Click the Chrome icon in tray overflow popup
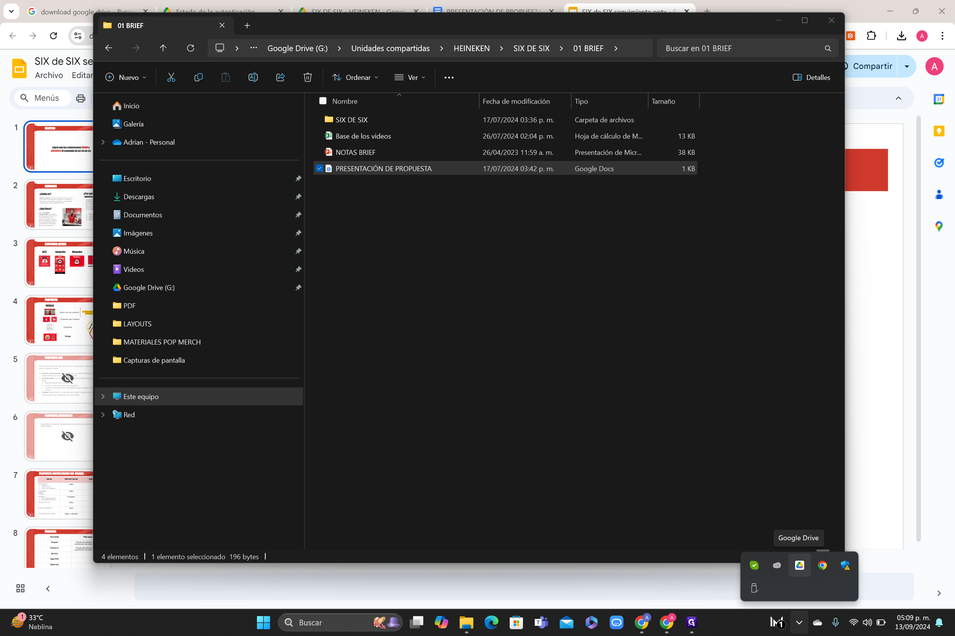Screen dimensions: 955x636 [x=822, y=565]
